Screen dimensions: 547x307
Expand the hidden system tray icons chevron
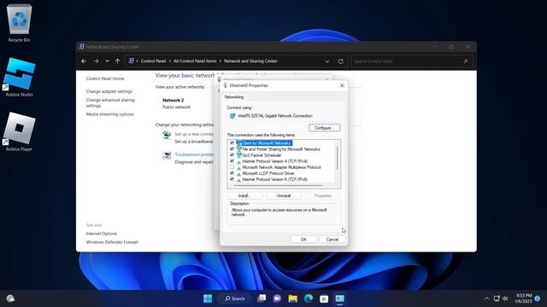coord(486,298)
